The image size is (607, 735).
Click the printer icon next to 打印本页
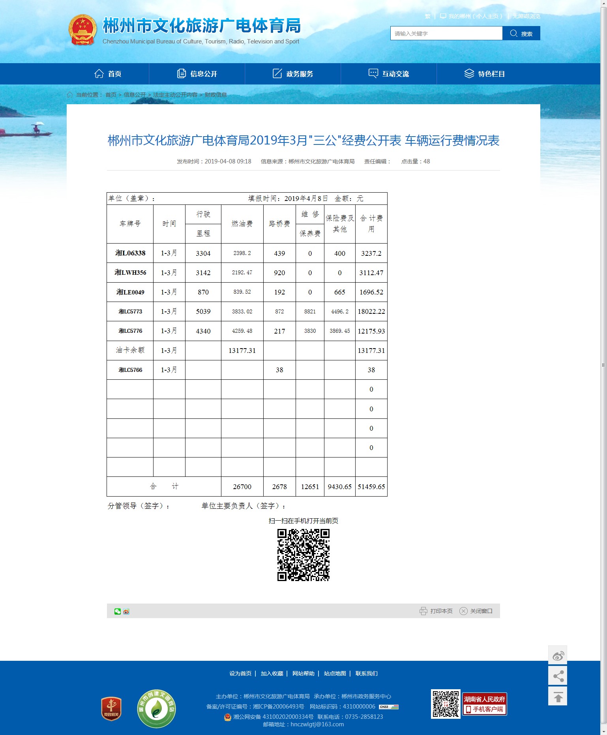pos(423,611)
